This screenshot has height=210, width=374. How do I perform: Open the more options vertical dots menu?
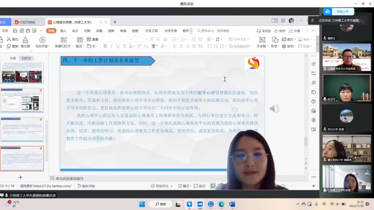pos(307,31)
